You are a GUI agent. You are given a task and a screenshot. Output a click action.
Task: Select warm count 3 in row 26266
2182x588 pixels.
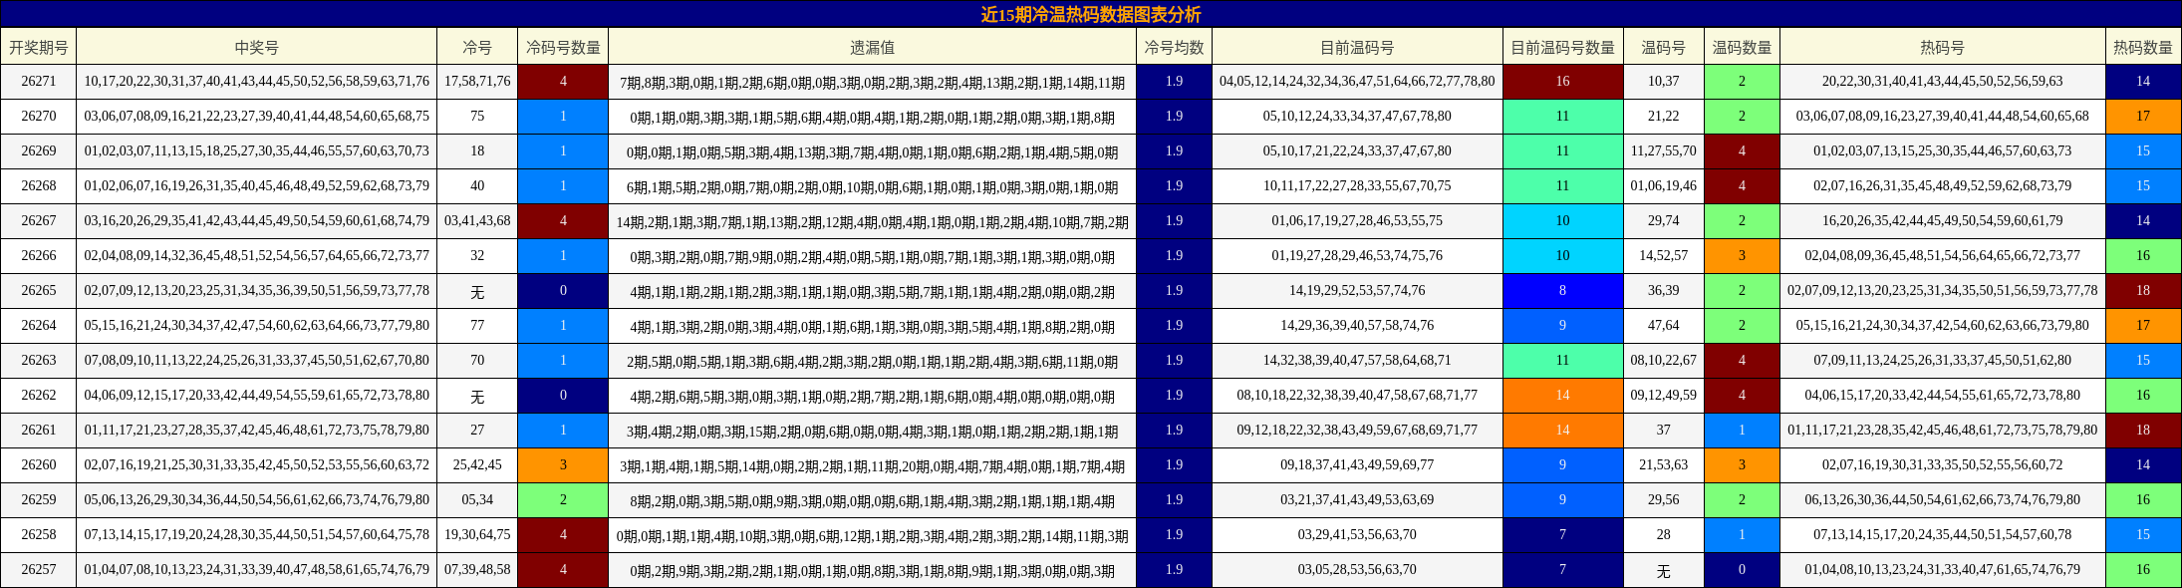[x=1742, y=256]
